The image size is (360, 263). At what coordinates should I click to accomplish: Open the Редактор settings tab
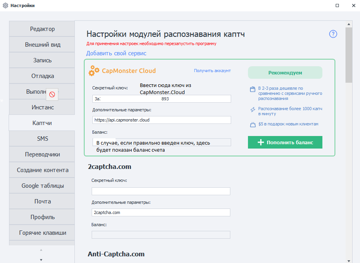coord(42,29)
